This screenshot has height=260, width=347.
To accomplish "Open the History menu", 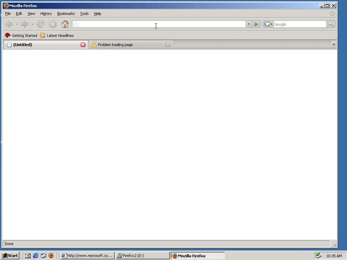I will pos(46,14).
